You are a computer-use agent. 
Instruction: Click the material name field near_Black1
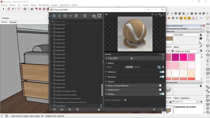tap(186, 35)
